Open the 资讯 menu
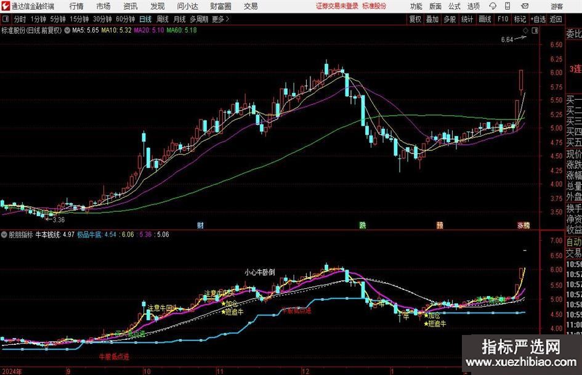This screenshot has height=375, width=582. coord(131,6)
